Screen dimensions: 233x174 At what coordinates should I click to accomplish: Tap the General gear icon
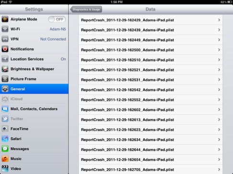click(x=5, y=89)
